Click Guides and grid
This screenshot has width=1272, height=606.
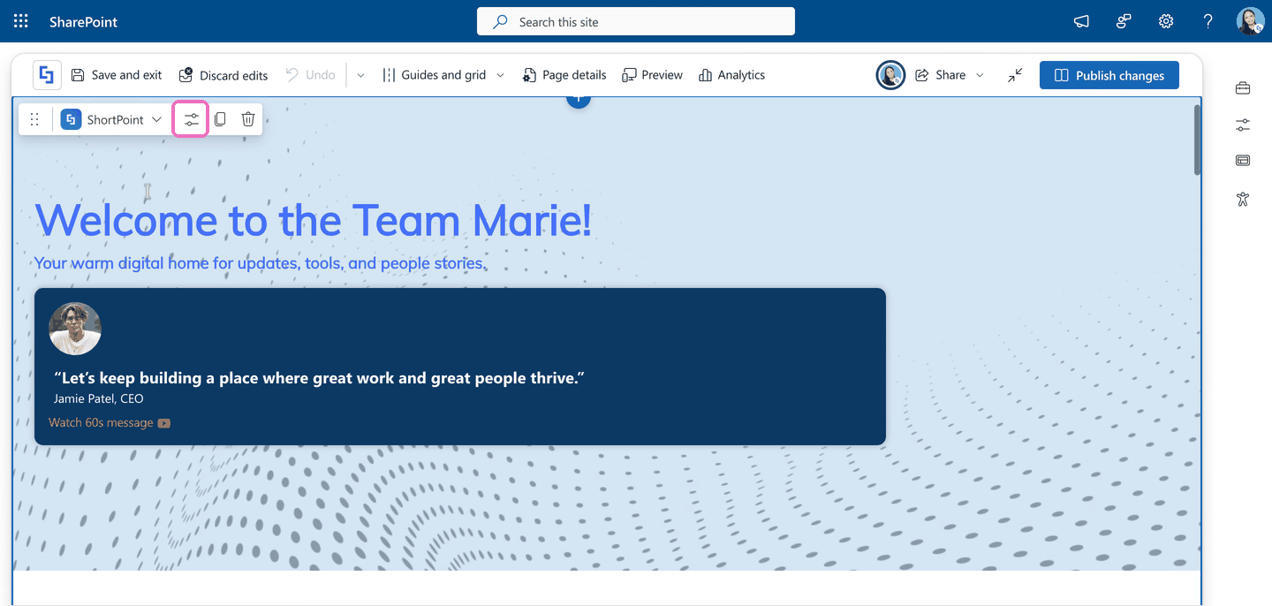[434, 75]
